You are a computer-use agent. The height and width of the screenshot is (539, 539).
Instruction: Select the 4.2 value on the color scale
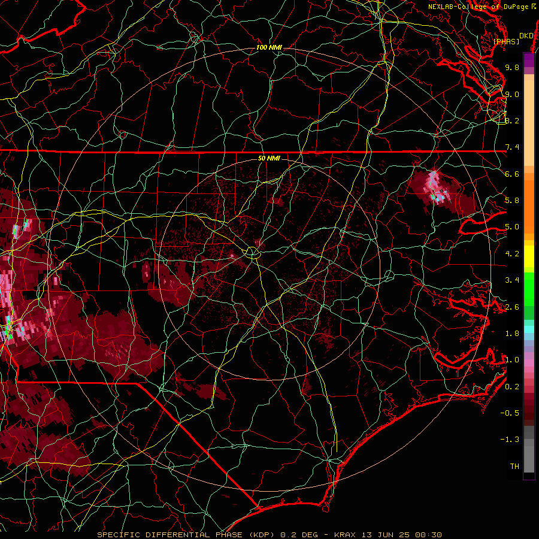(512, 254)
